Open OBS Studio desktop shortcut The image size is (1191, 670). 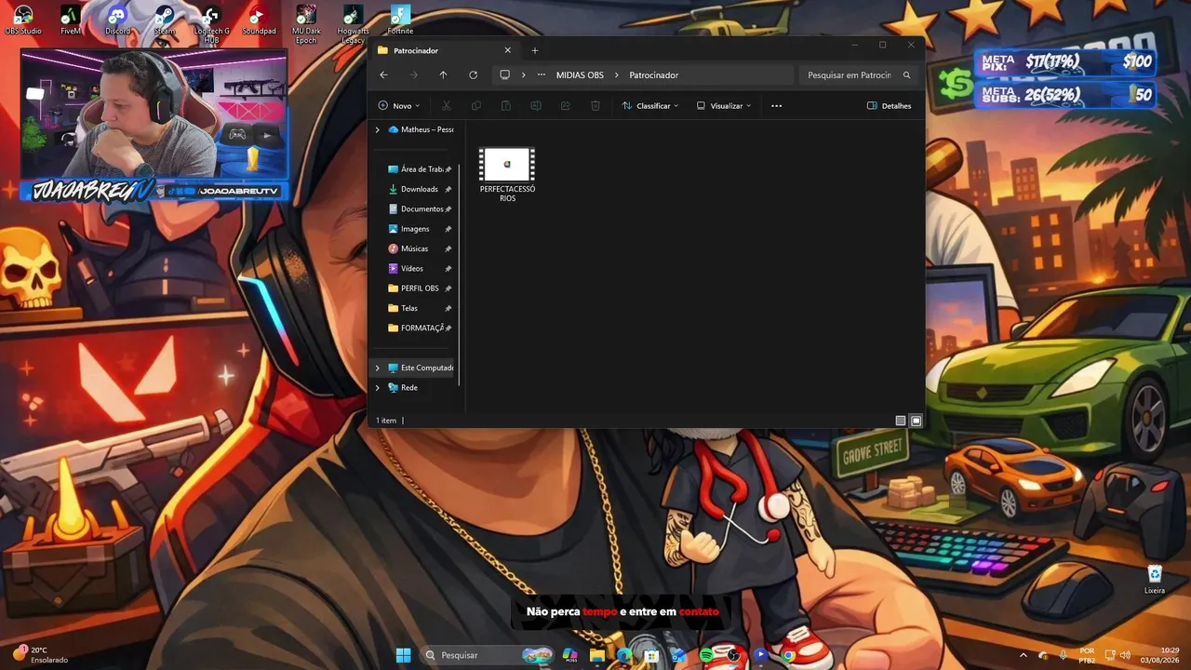pyautogui.click(x=23, y=20)
